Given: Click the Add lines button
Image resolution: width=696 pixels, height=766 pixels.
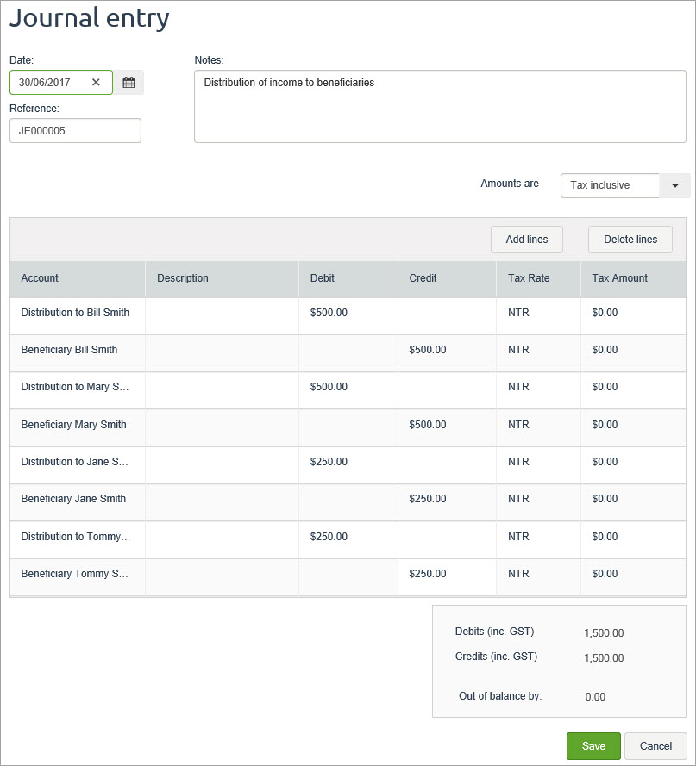Looking at the screenshot, I should [x=526, y=240].
